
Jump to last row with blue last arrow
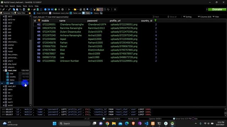(x=52, y=10)
